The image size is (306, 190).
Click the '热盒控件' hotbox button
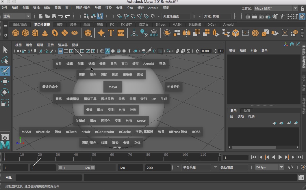(x=174, y=87)
